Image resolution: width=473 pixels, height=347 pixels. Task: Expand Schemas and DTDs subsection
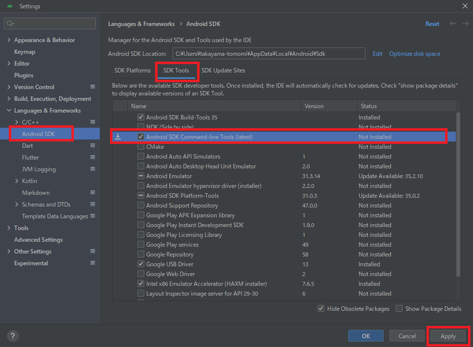(17, 204)
